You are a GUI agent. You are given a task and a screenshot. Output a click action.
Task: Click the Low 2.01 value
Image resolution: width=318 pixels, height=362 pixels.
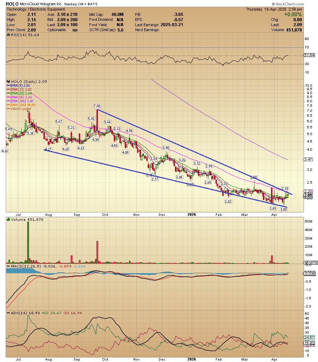pos(31,25)
